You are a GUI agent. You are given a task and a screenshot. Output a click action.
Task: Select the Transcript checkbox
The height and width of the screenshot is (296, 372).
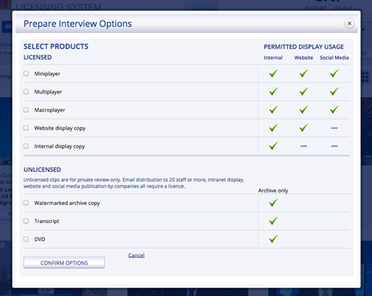[26, 221]
